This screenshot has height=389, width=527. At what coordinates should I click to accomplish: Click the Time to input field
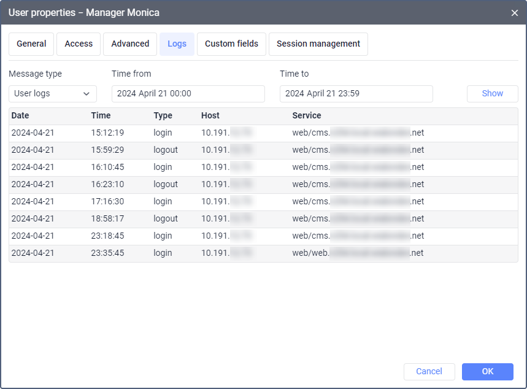click(x=356, y=94)
